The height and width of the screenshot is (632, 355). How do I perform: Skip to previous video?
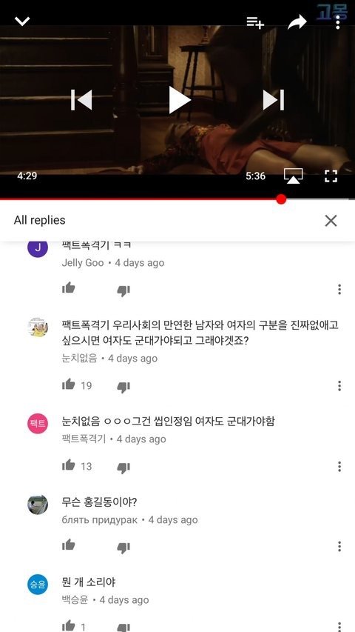pos(81,100)
